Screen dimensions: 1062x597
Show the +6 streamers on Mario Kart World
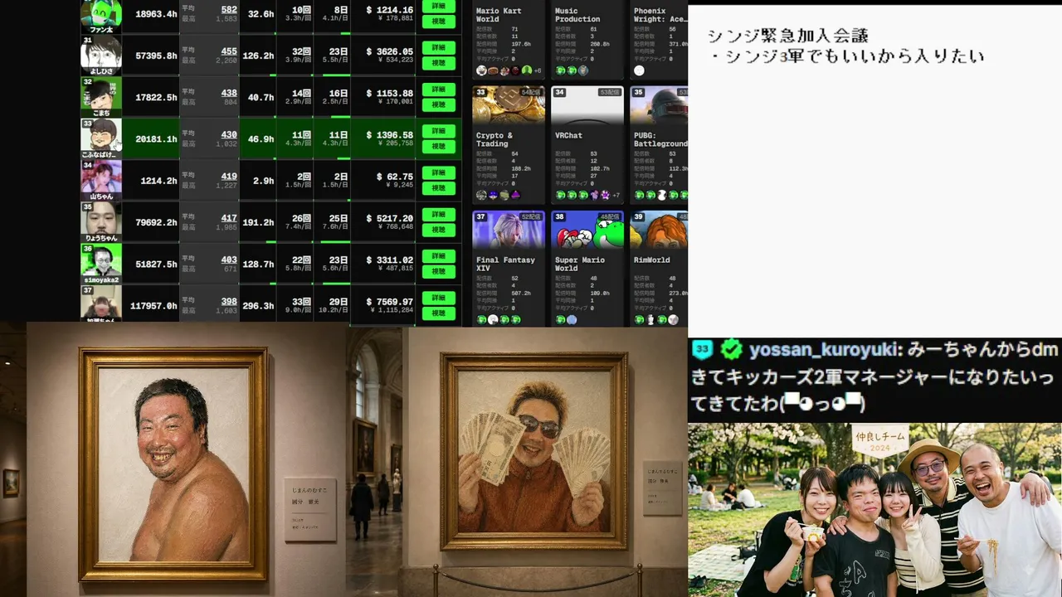pyautogui.click(x=538, y=70)
